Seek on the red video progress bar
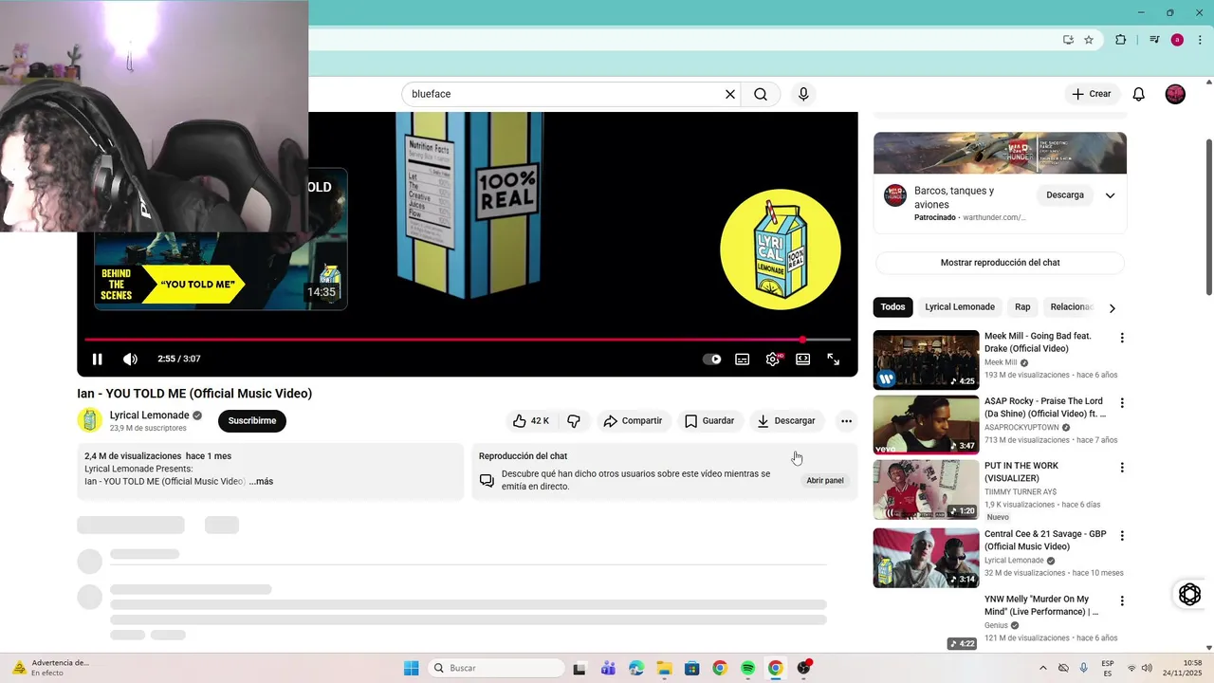 coord(468,339)
